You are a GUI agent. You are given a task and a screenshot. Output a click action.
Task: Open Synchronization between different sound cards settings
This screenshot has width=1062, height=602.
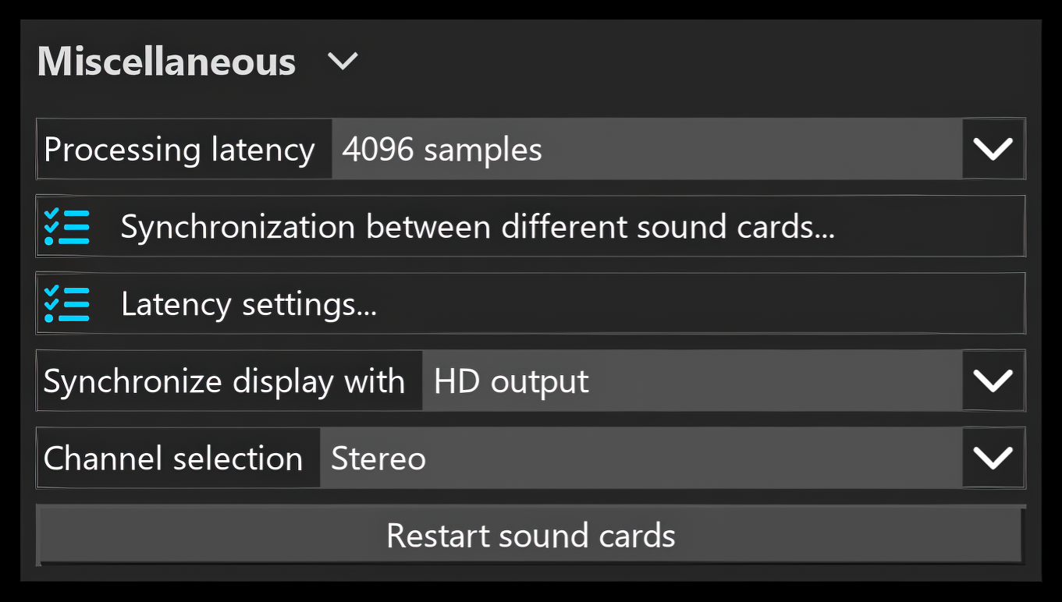point(531,226)
